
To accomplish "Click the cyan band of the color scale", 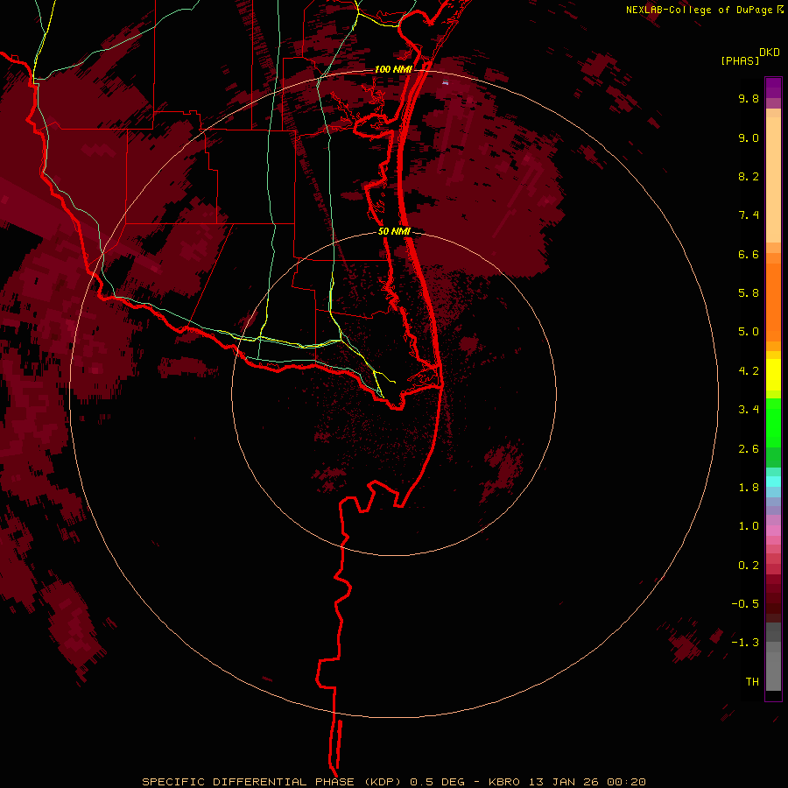I will point(773,482).
